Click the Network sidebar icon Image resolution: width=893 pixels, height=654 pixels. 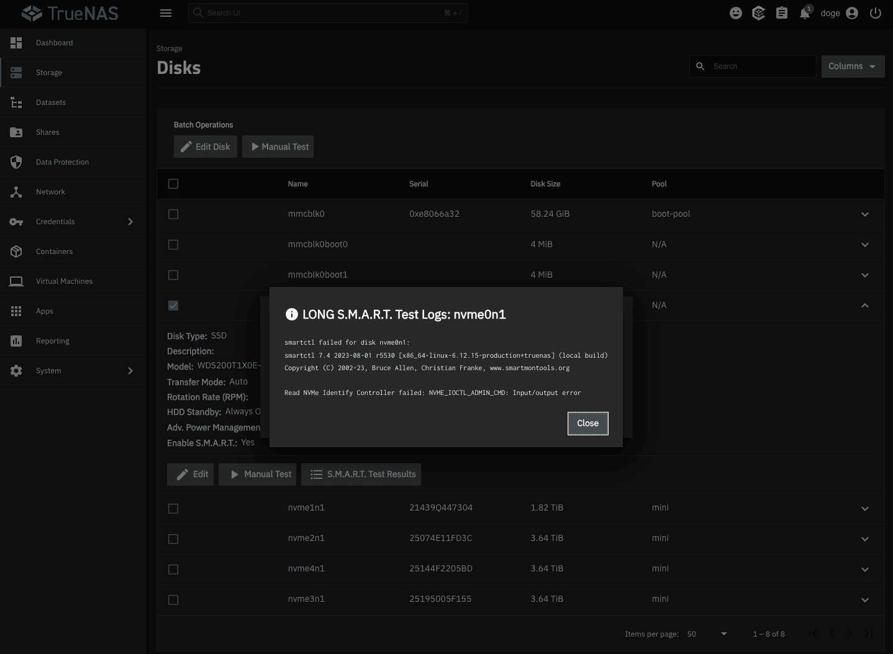coord(16,192)
